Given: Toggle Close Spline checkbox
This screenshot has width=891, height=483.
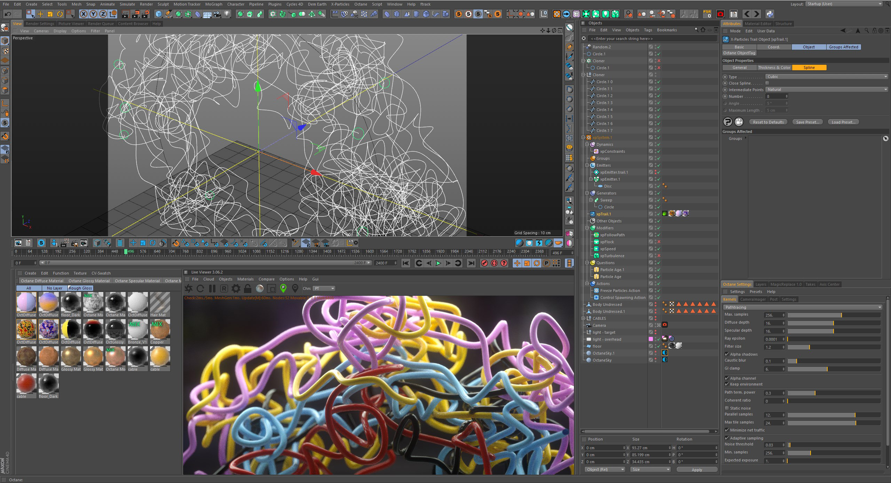Looking at the screenshot, I should [767, 83].
